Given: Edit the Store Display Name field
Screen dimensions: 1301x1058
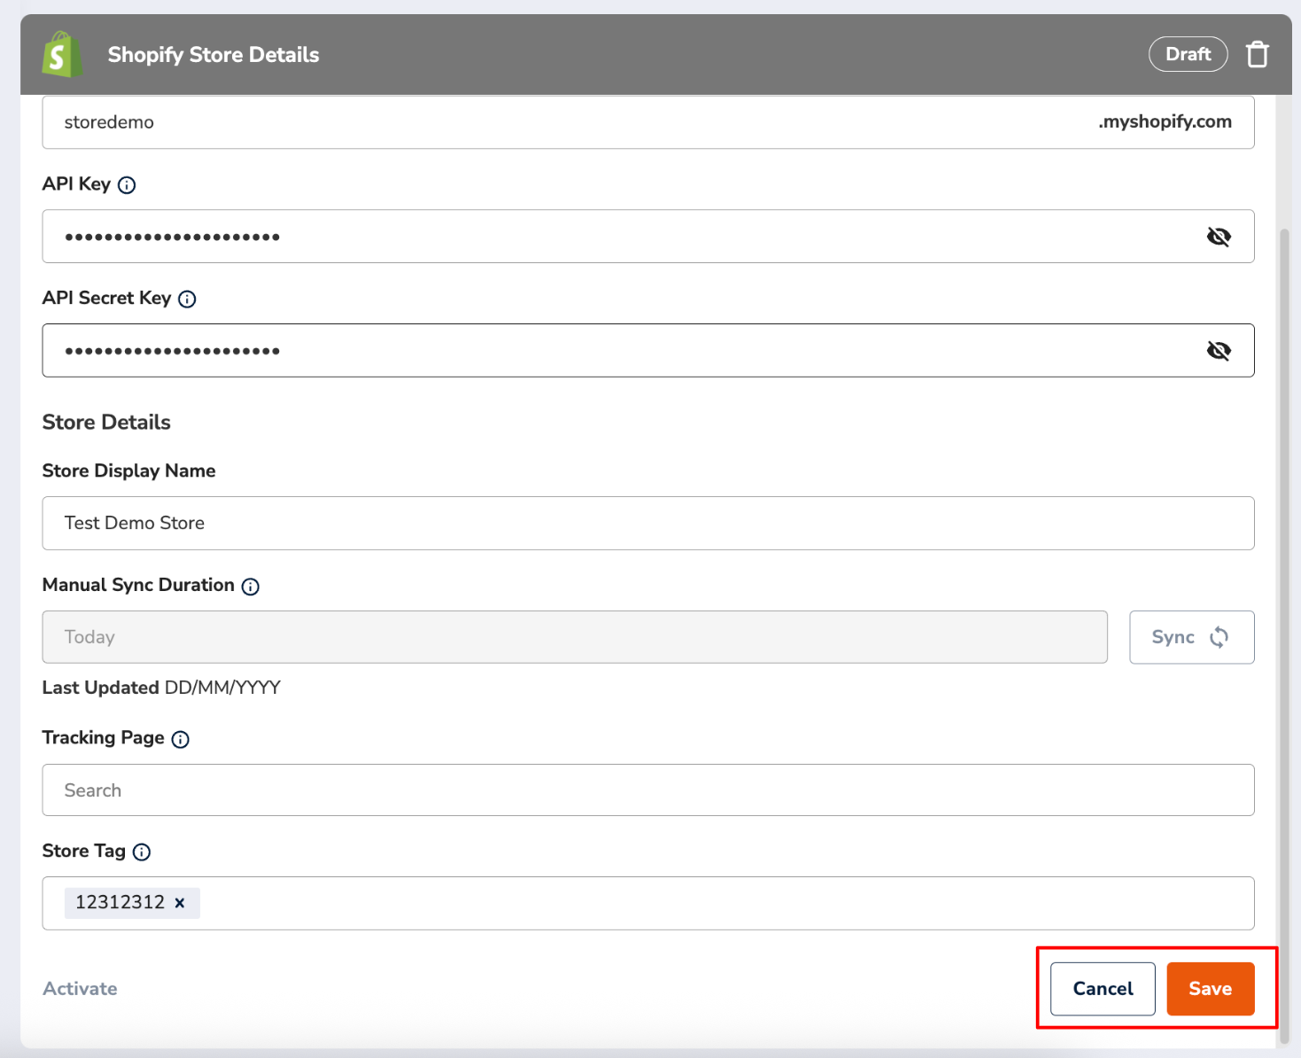Looking at the screenshot, I should [648, 524].
